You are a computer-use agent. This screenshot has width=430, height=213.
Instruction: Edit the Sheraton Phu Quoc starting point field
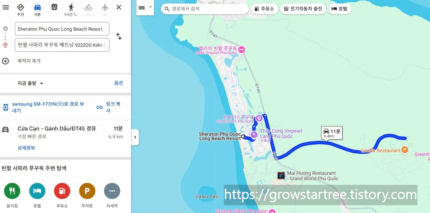(x=62, y=29)
